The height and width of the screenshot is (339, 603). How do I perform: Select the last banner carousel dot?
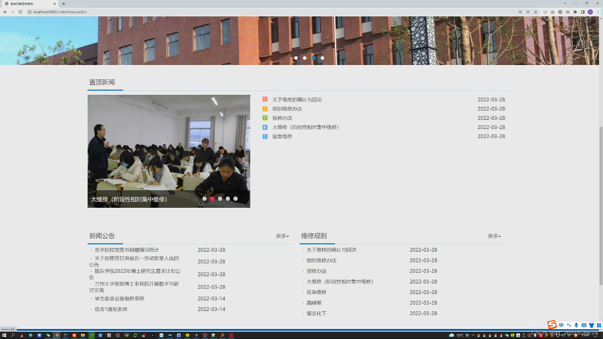[322, 58]
